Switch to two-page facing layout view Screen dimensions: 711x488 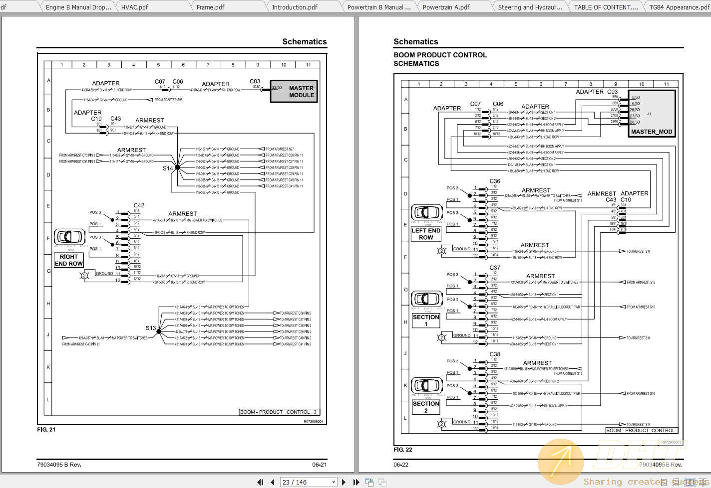click(690, 482)
